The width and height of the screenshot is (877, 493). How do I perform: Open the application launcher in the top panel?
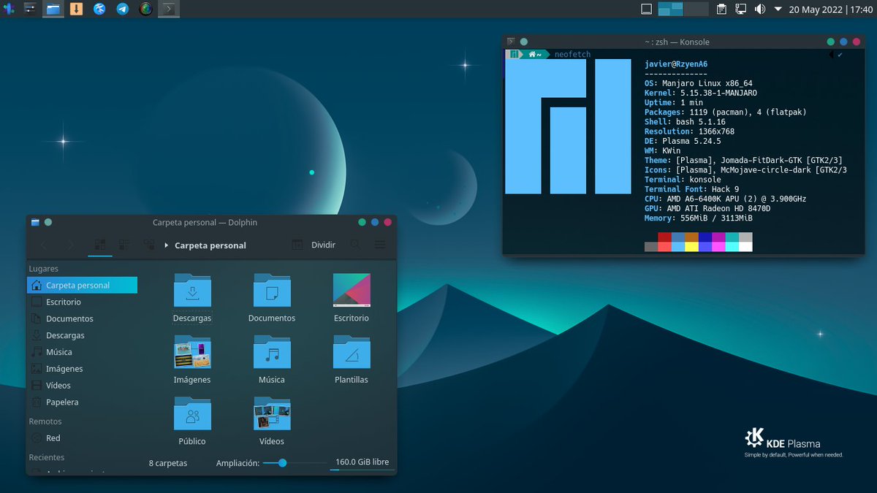pyautogui.click(x=9, y=9)
